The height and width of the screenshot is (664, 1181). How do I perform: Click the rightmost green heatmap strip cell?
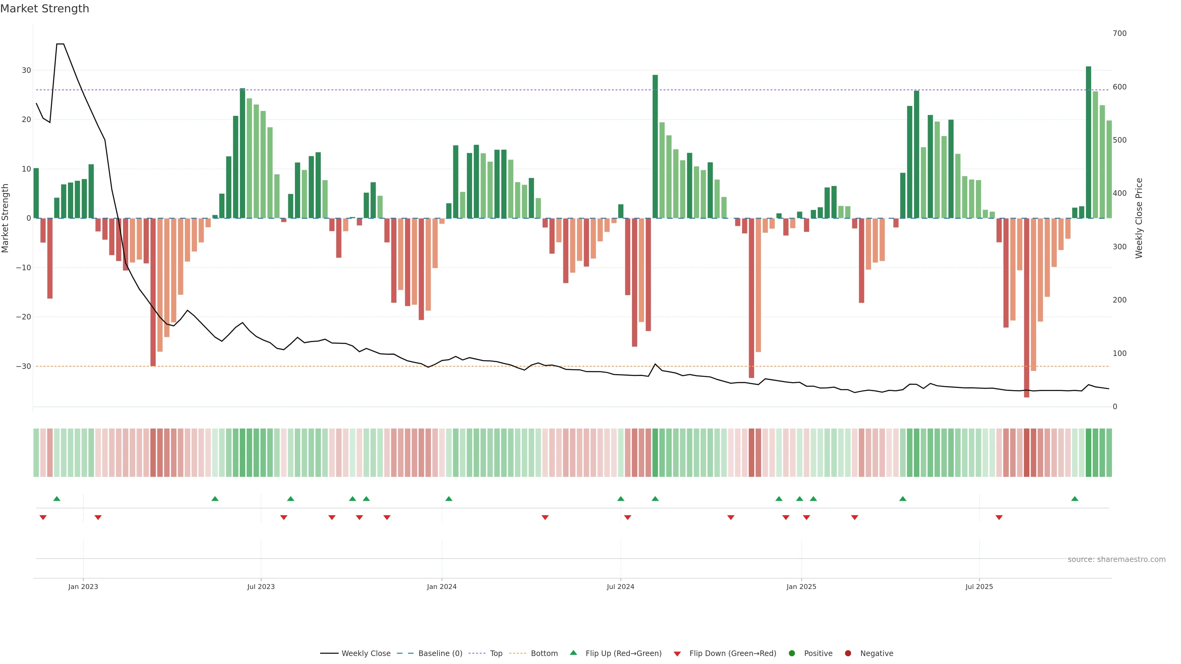[x=1109, y=452]
